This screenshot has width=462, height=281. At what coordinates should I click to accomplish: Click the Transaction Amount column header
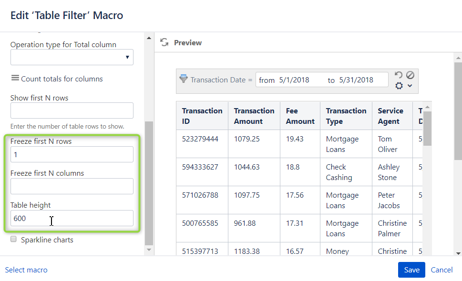coord(254,116)
